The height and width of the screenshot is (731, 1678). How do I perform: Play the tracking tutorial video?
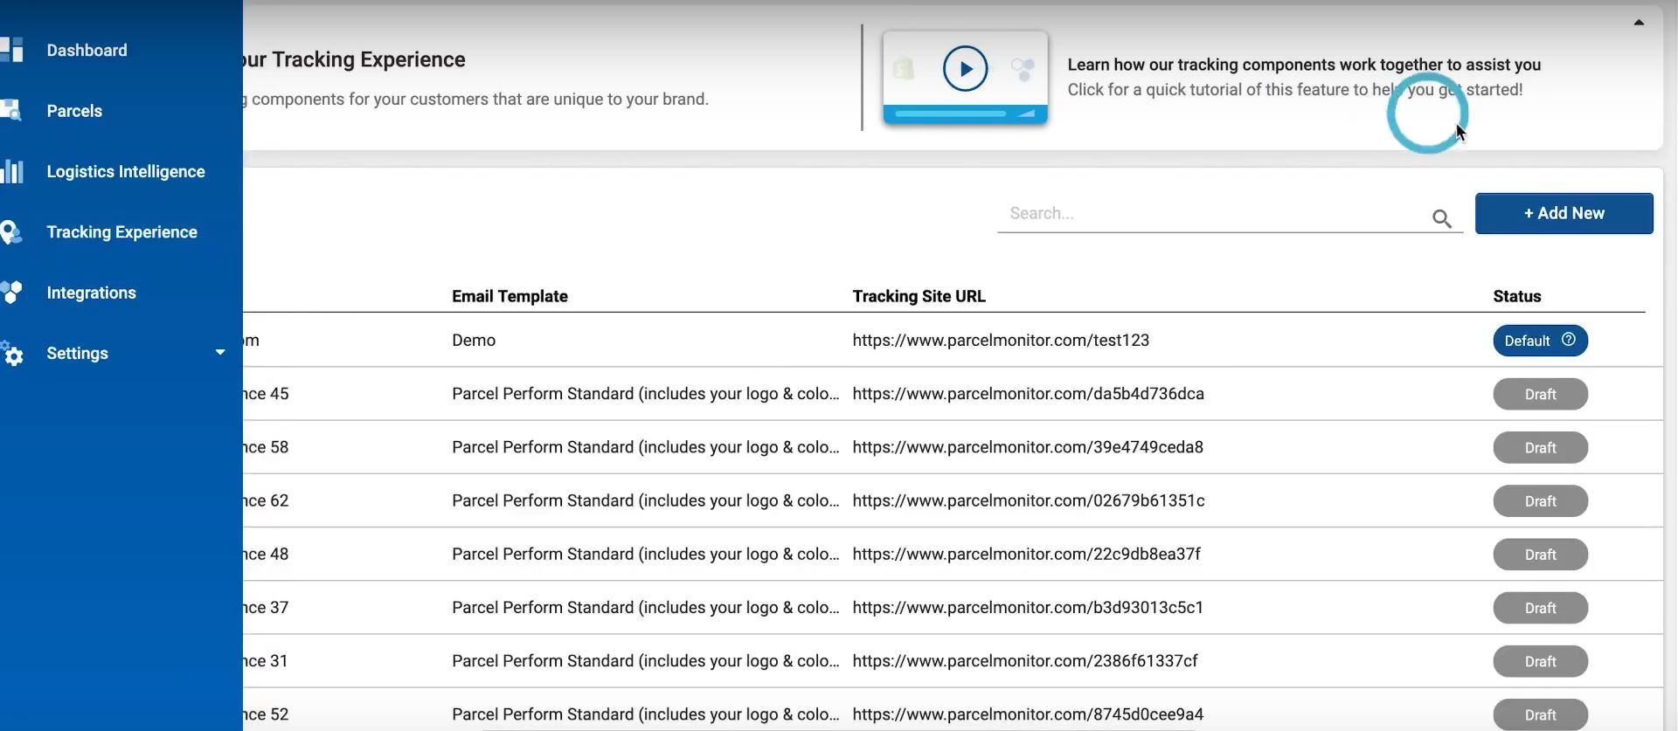point(965,69)
